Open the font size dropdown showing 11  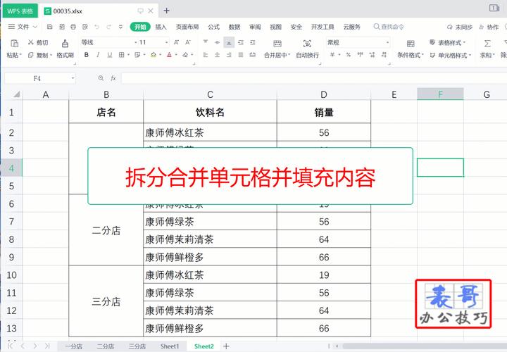click(166, 42)
